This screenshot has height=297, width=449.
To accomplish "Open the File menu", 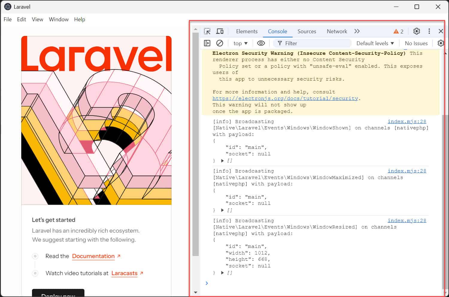I will point(8,19).
